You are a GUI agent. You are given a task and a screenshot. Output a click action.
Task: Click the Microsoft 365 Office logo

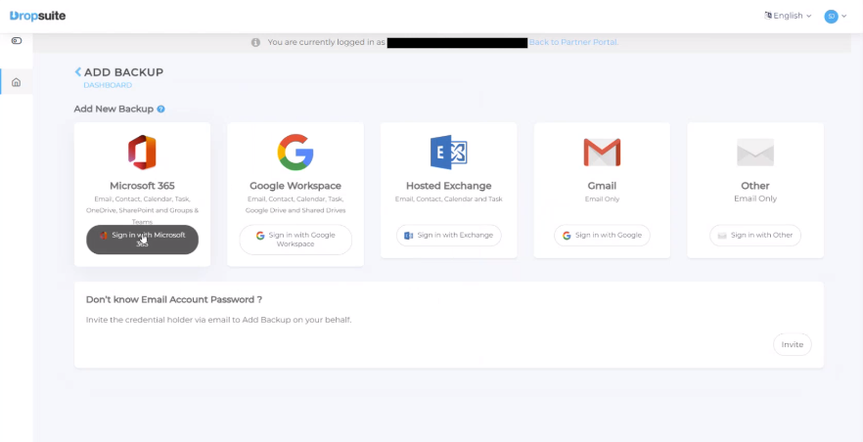[x=142, y=153]
